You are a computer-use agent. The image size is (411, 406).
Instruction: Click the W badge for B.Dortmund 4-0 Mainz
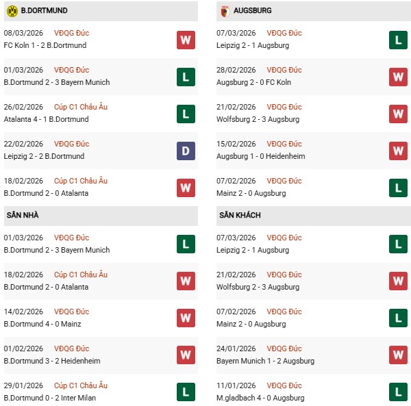click(x=185, y=318)
